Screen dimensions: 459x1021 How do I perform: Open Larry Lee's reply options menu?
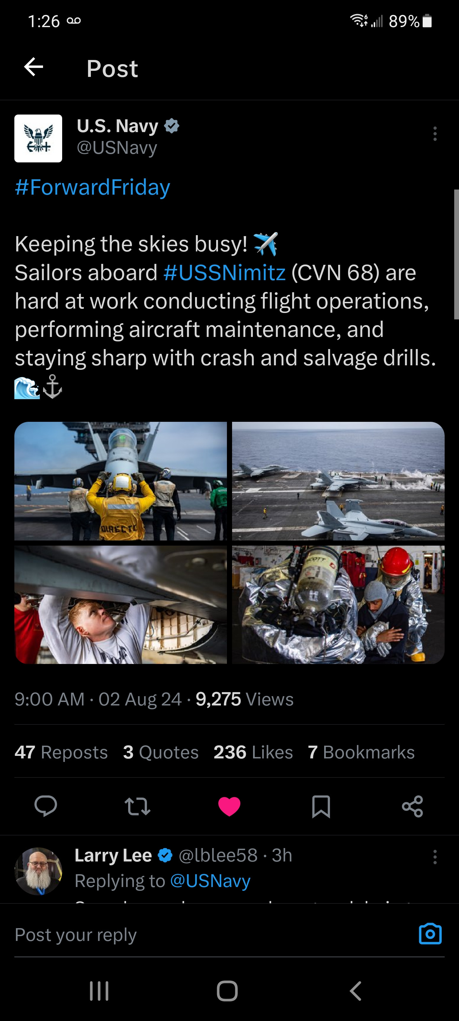pos(435,857)
